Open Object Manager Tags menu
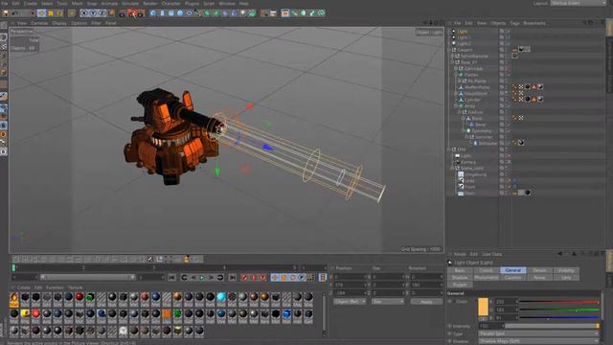Image resolution: width=613 pixels, height=345 pixels. [x=515, y=23]
